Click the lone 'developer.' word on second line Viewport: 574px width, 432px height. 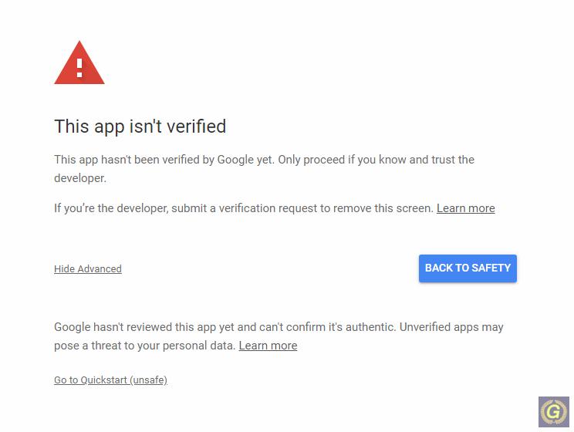click(x=80, y=178)
